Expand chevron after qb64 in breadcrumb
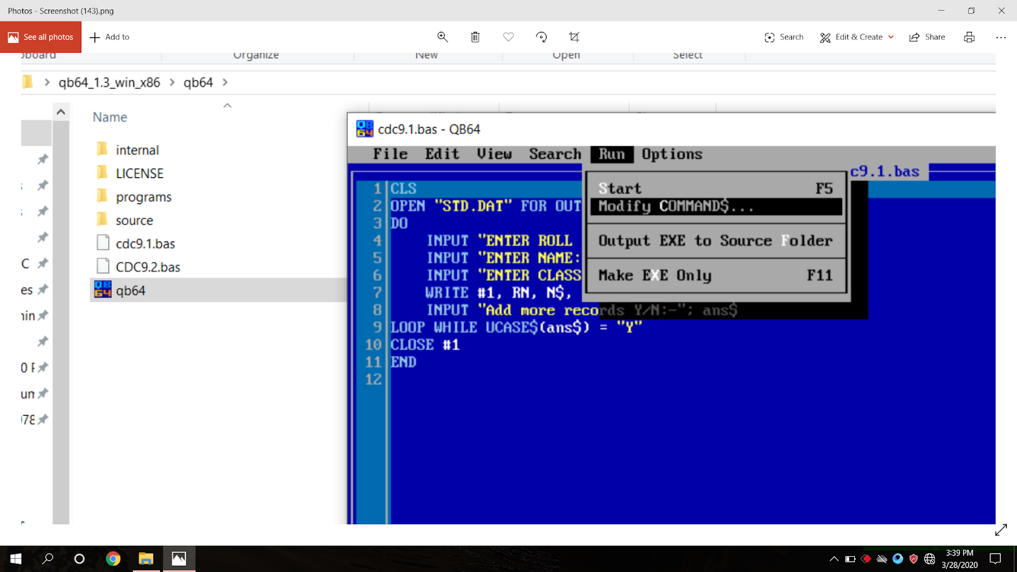The image size is (1017, 572). [225, 83]
